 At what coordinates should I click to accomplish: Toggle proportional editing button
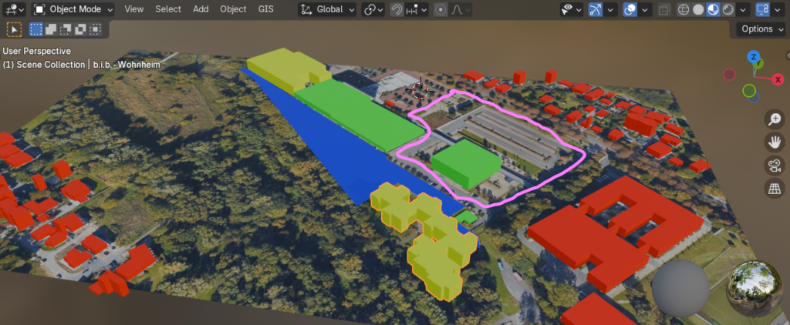pos(441,9)
